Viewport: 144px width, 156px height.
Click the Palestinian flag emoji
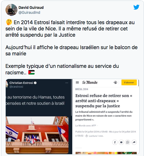(x=31, y=72)
